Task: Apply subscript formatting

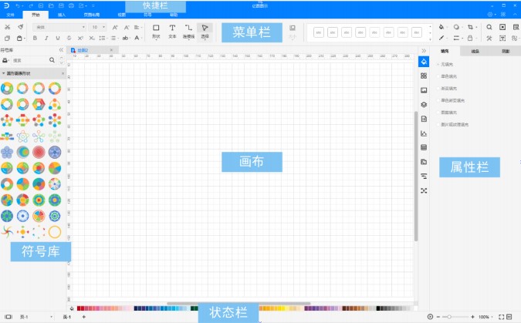Action: 91,39
